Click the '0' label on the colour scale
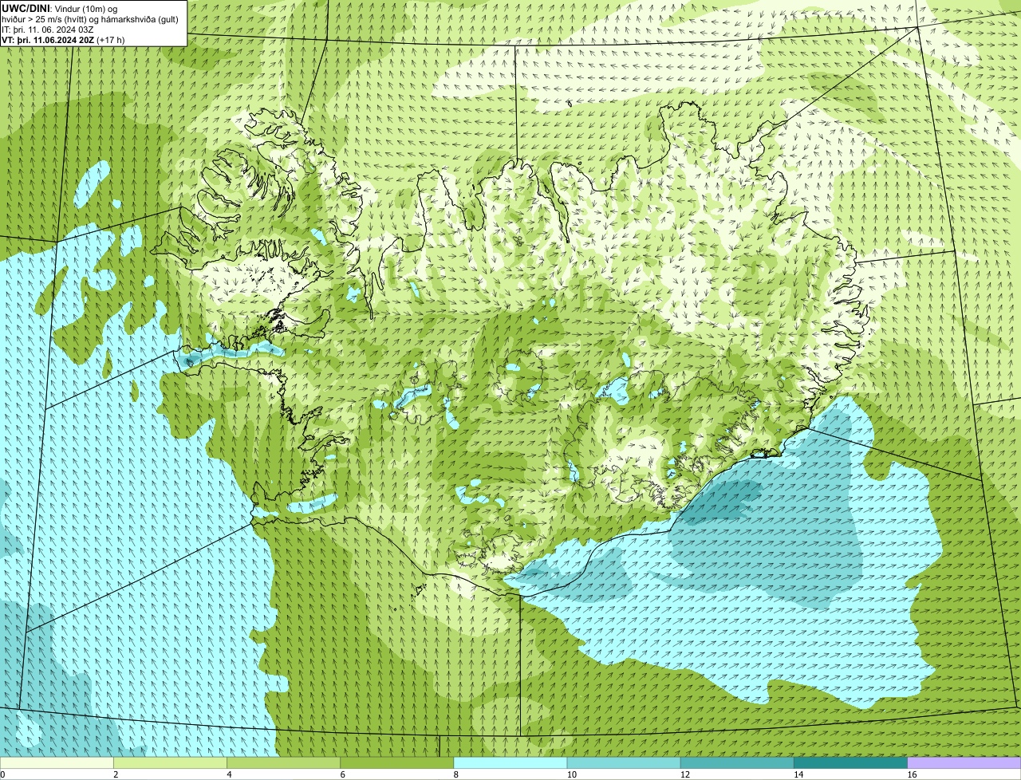 [x=2, y=774]
